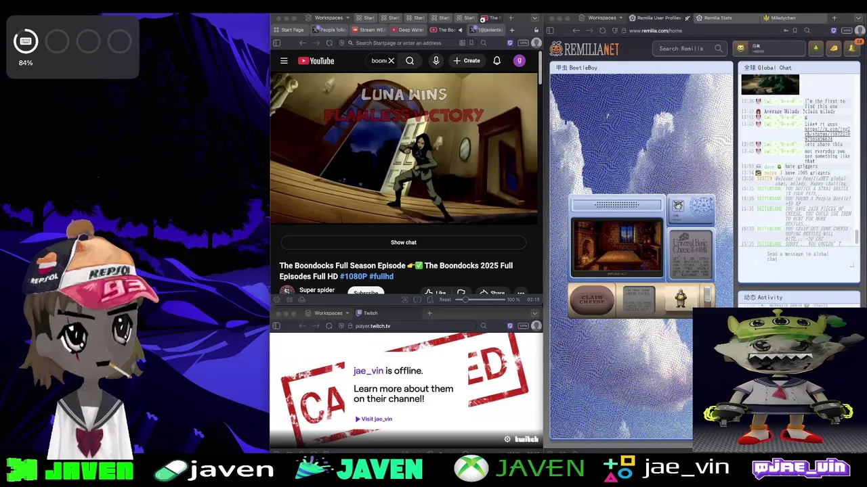Open RemiliaNET notifications bell

(851, 48)
